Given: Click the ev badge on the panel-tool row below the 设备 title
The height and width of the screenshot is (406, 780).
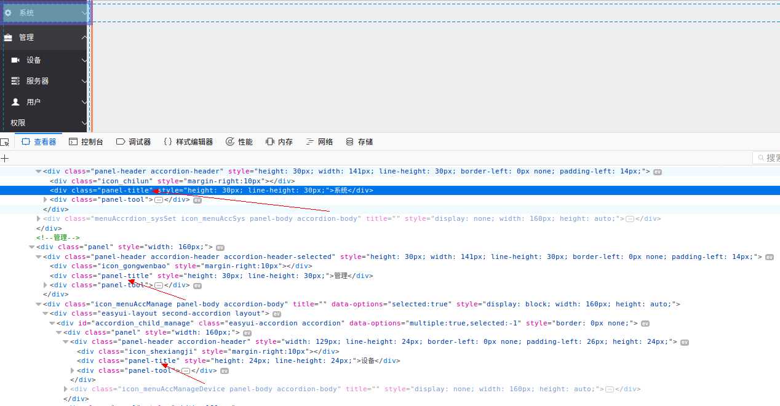Looking at the screenshot, I should click(x=225, y=371).
